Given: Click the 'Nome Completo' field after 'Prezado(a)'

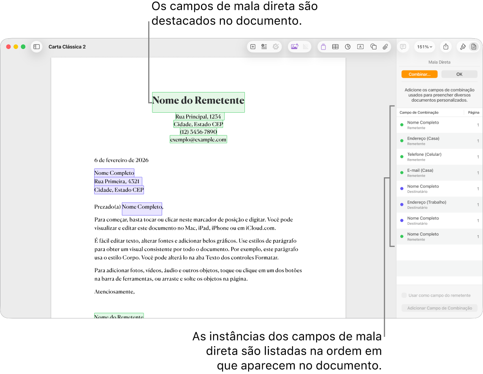Looking at the screenshot, I should click(x=142, y=209).
